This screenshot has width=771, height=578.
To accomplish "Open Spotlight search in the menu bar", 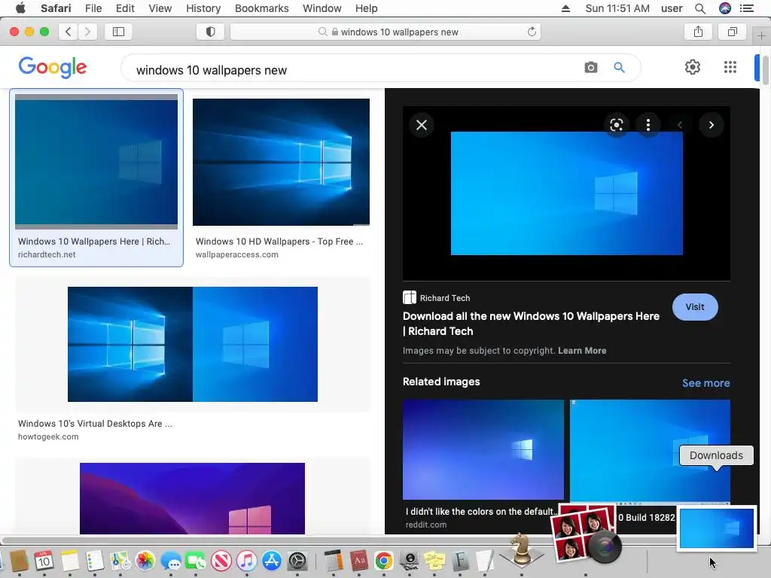I will pyautogui.click(x=700, y=8).
